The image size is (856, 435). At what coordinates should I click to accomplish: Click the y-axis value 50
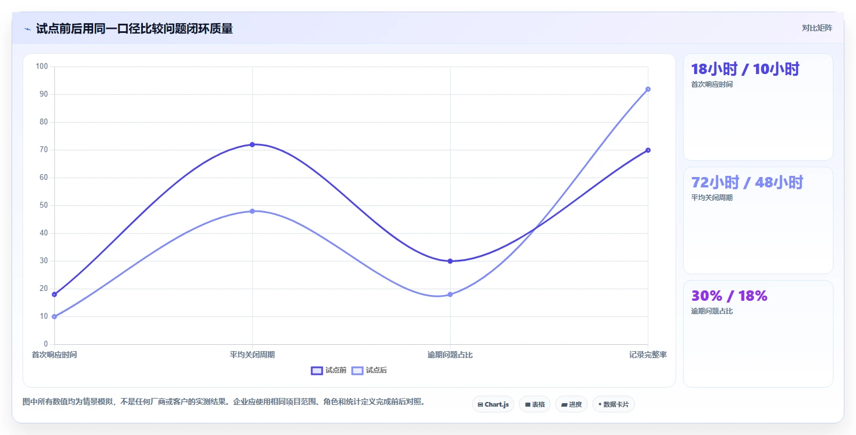(x=44, y=205)
